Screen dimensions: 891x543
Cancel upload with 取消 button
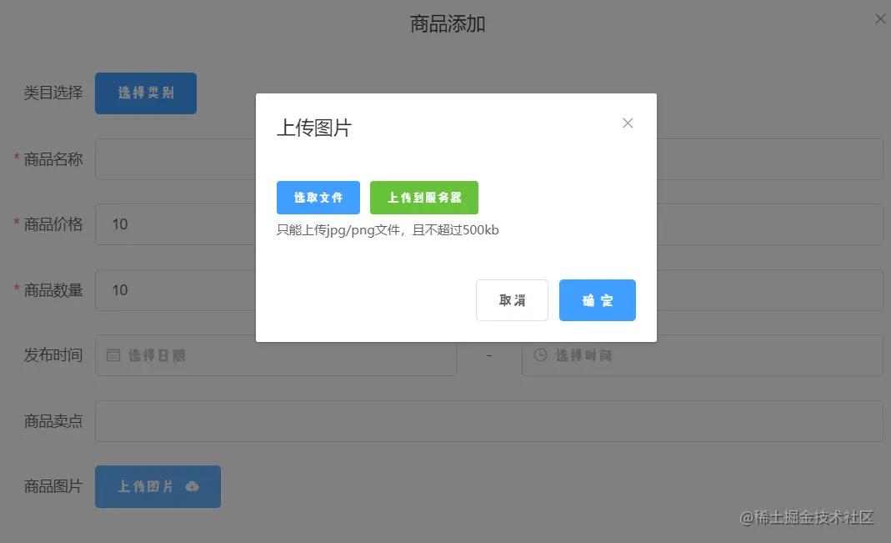pyautogui.click(x=512, y=300)
